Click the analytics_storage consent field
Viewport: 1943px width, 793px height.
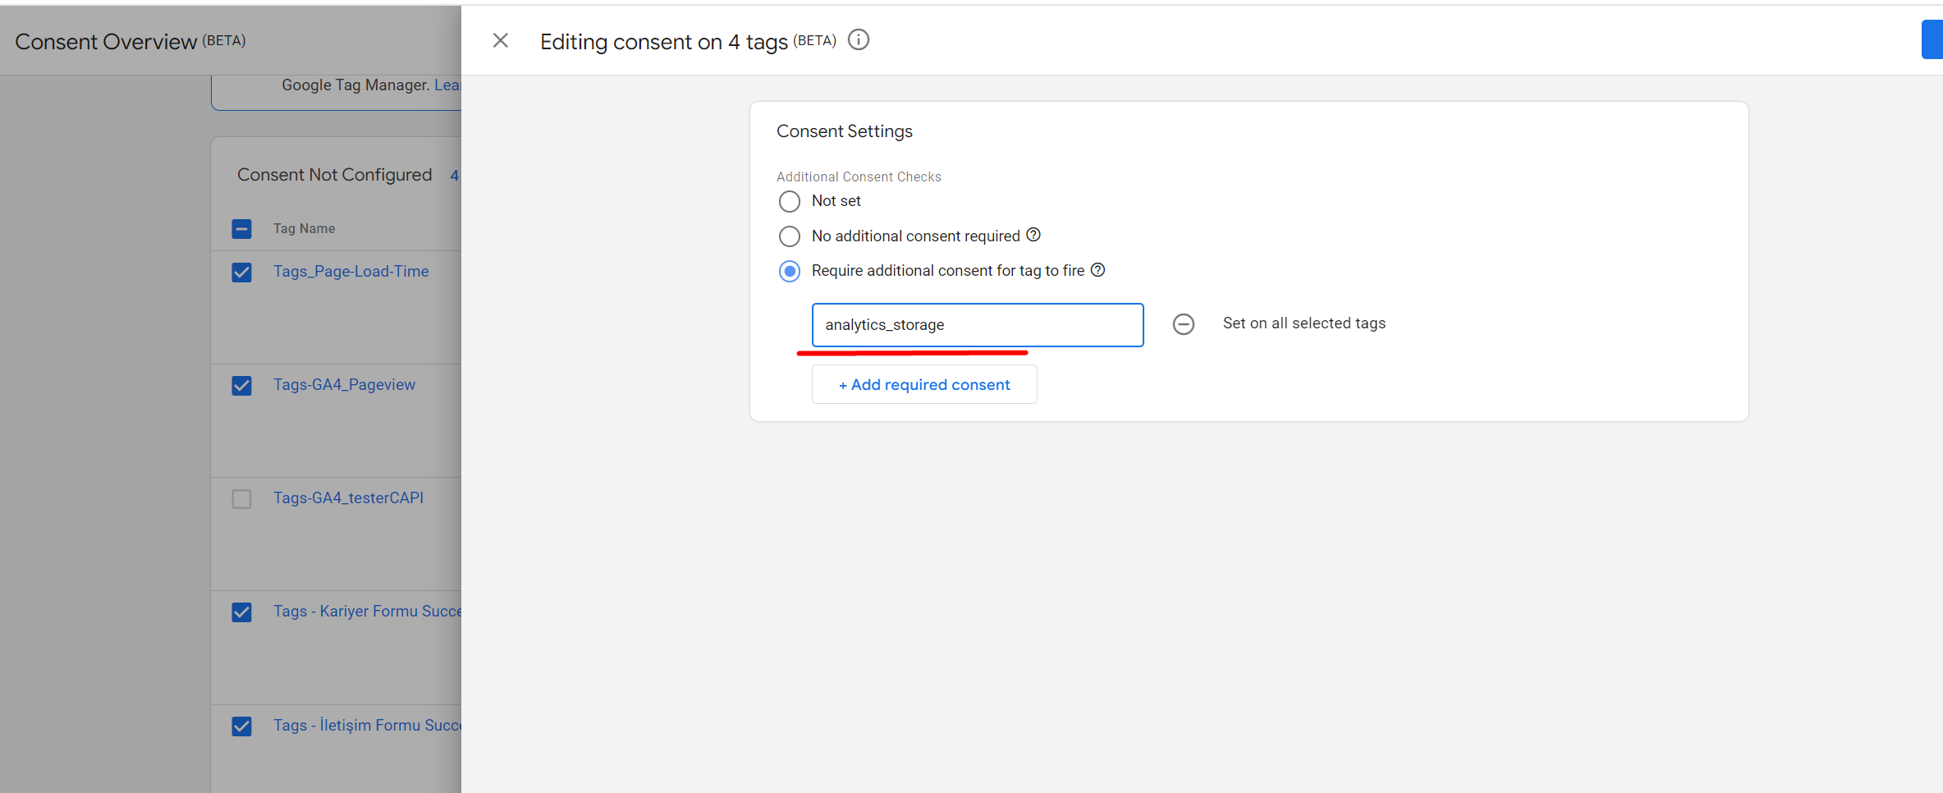click(x=977, y=325)
